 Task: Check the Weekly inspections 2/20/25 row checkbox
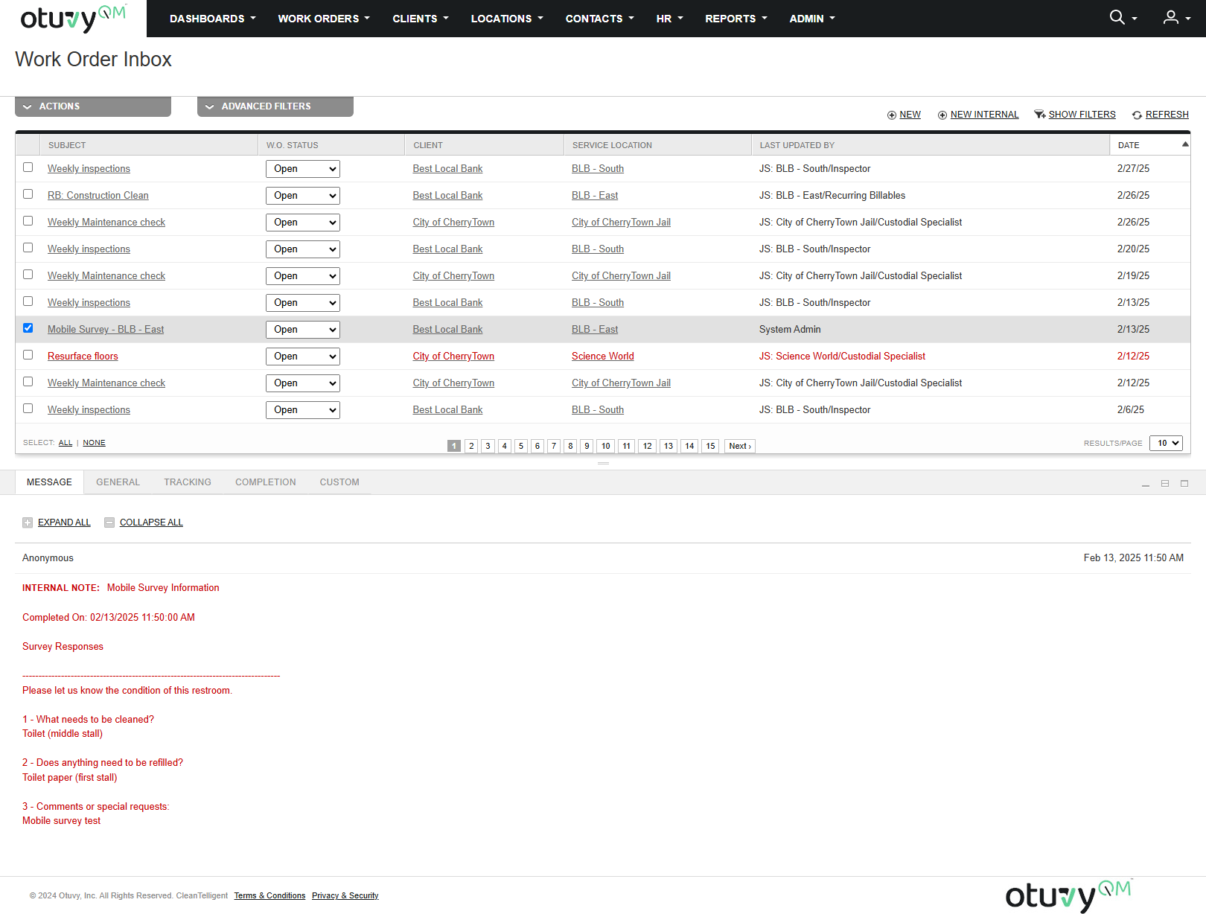tap(28, 248)
